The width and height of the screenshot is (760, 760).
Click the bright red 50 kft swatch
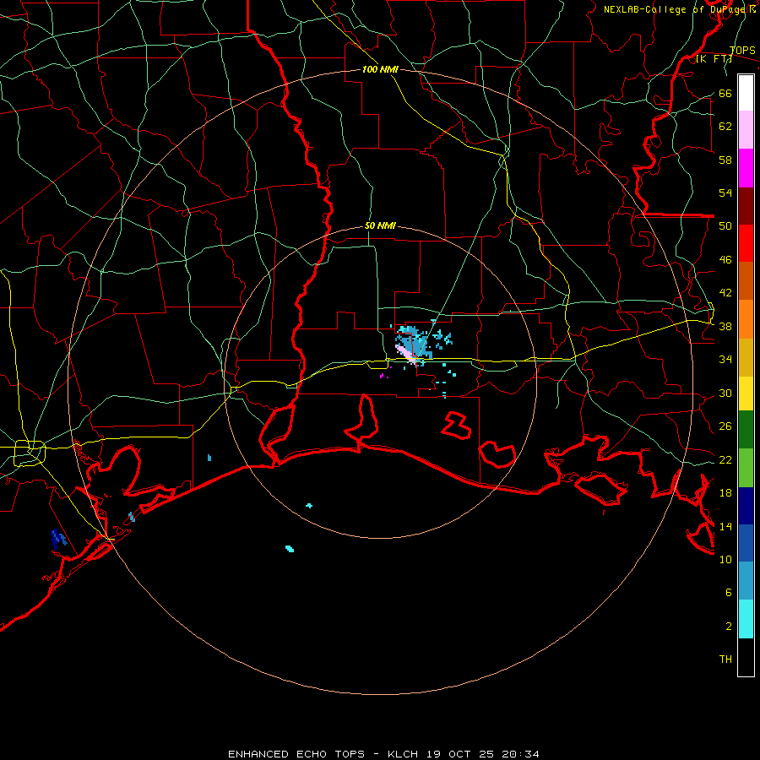(746, 243)
